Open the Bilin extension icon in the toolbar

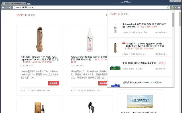pyautogui.click(x=172, y=8)
